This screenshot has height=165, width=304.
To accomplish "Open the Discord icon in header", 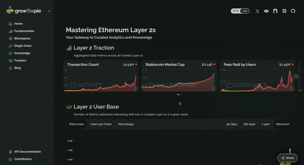I will (284, 11).
